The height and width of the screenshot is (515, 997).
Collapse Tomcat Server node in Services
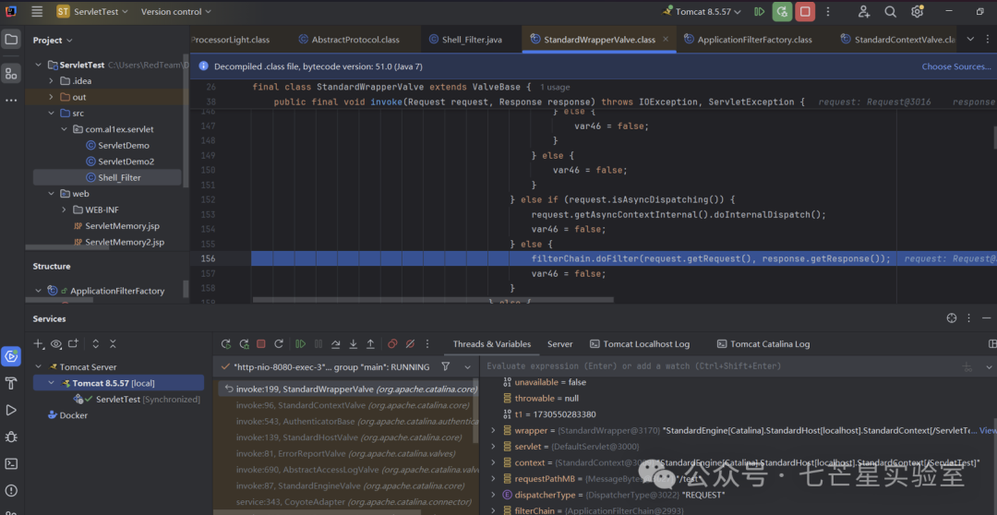click(x=39, y=366)
